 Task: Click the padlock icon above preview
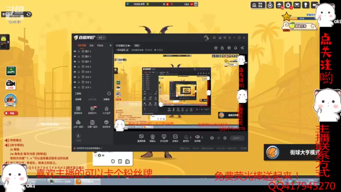[222, 48]
